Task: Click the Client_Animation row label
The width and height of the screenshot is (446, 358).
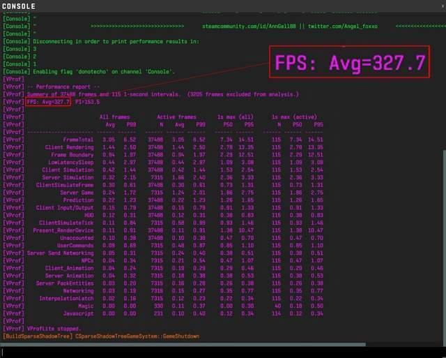Action: tap(69, 268)
